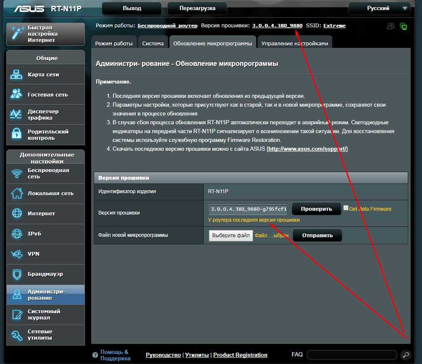Open the Утилиты footer link
422x364 pixels.
(197, 355)
